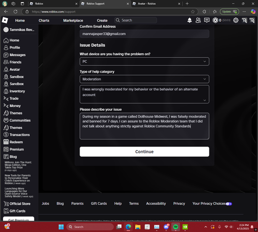Open the Terms footer link
The image size is (258, 232).
pos(134,204)
